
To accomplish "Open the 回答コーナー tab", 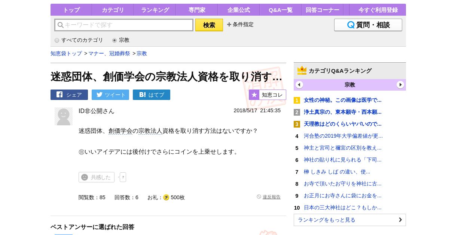I will coord(322,10).
